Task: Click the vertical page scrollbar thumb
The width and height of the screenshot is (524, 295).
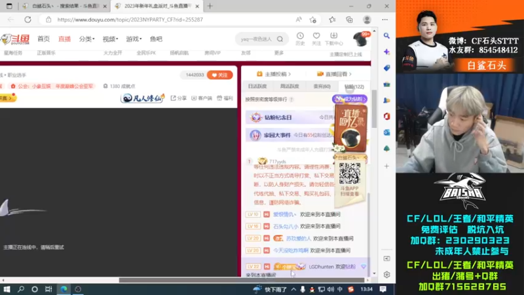Action: [x=374, y=109]
